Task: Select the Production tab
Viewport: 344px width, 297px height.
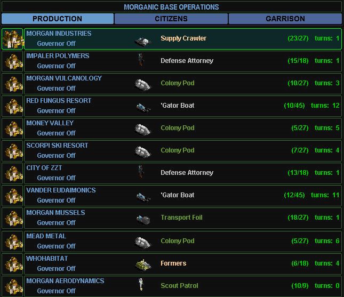Action: point(58,19)
